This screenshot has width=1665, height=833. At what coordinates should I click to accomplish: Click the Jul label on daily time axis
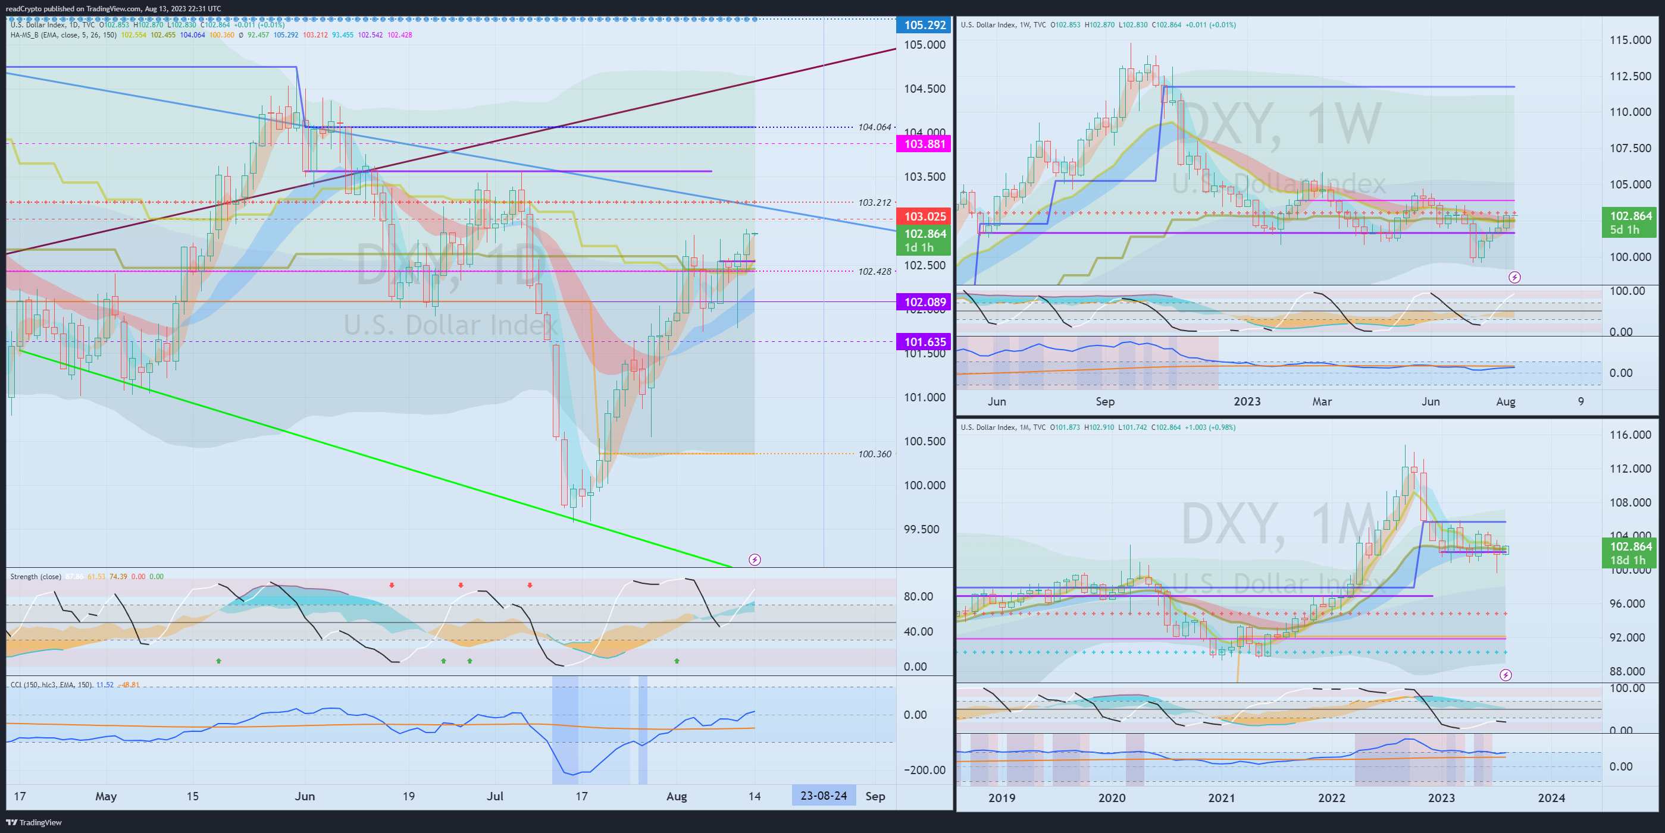(x=495, y=796)
